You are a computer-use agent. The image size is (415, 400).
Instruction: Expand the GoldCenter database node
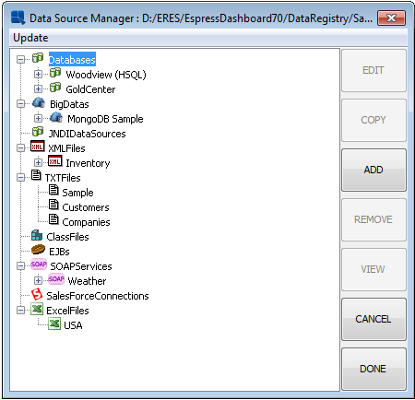38,88
